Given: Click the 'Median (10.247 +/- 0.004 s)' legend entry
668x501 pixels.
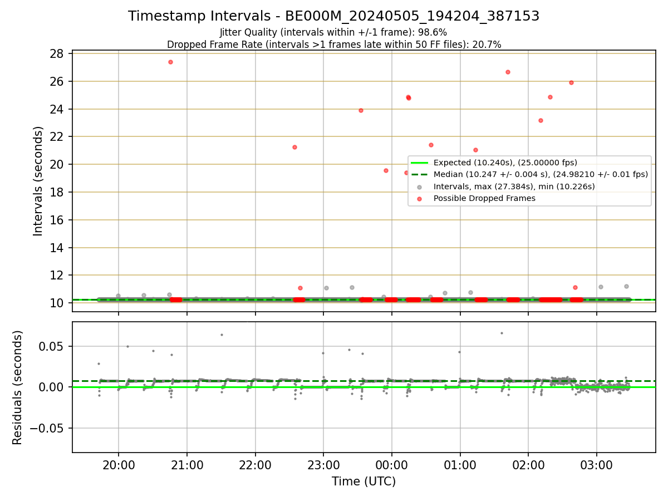Looking at the screenshot, I should click(x=541, y=174).
